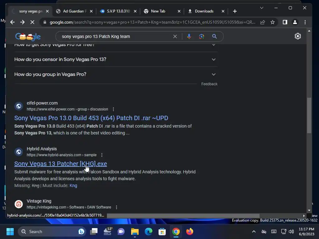
Task: Search by image with Google Lens
Action: (x=202, y=37)
